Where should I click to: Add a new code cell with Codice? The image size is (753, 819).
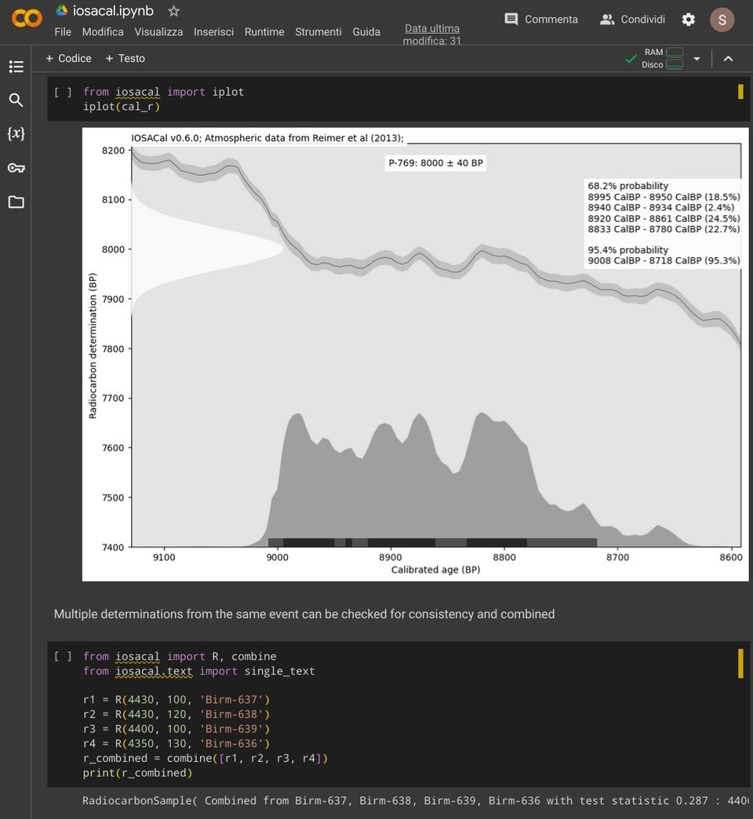[x=68, y=58]
